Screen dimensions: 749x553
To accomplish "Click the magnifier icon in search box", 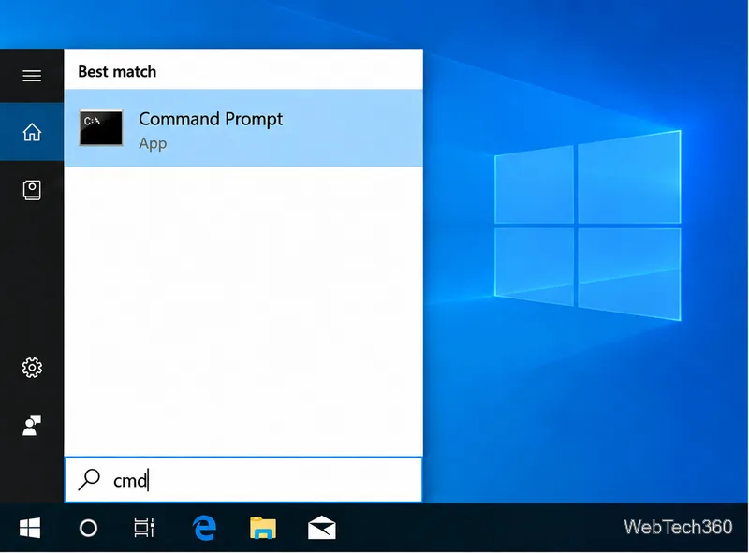I will point(89,479).
